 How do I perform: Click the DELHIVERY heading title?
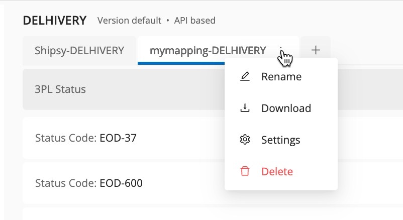tap(54, 21)
